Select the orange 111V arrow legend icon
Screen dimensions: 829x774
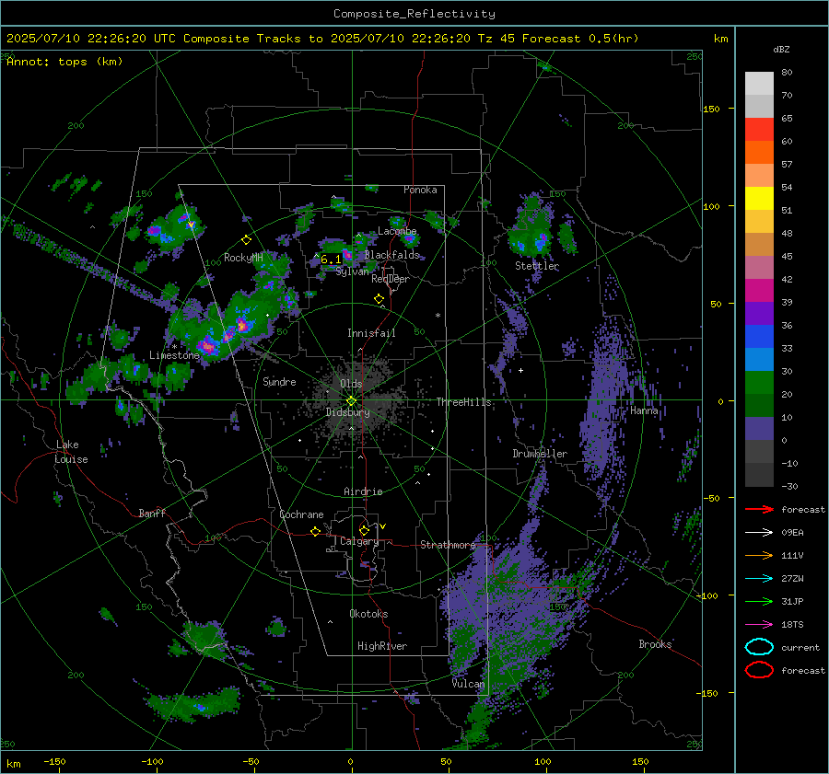click(759, 555)
